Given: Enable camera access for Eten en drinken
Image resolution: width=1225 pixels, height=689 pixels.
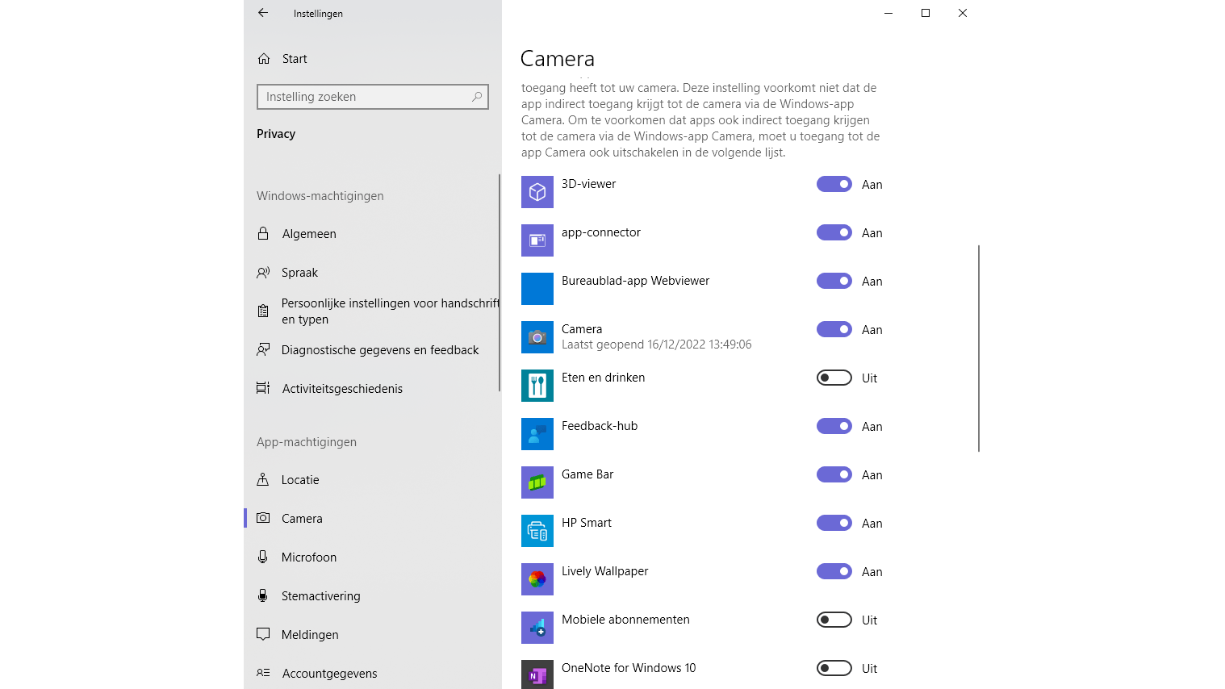Looking at the screenshot, I should pos(834,378).
